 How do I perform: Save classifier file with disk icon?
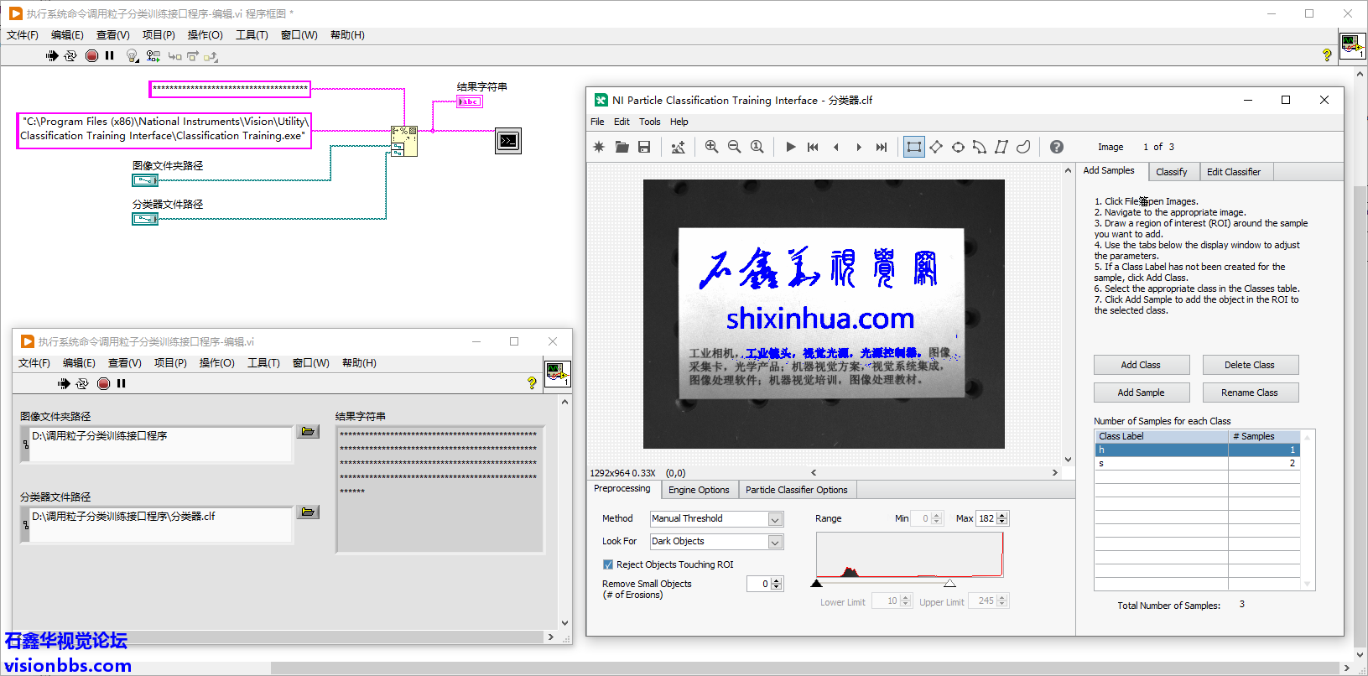(644, 147)
